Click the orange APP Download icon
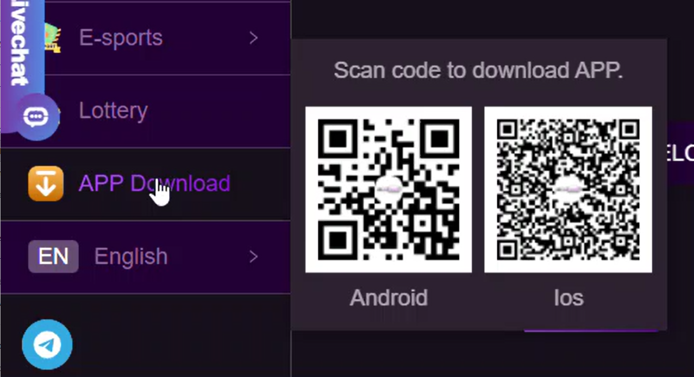The height and width of the screenshot is (377, 694). tap(46, 184)
